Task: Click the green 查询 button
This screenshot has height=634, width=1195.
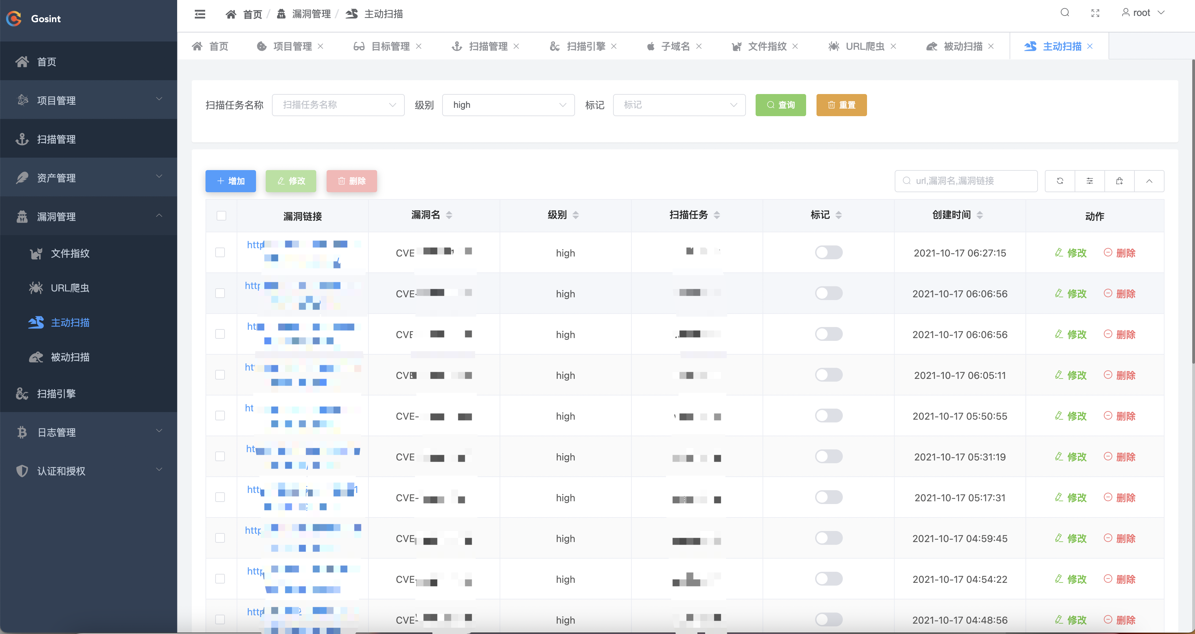Action: 780,105
